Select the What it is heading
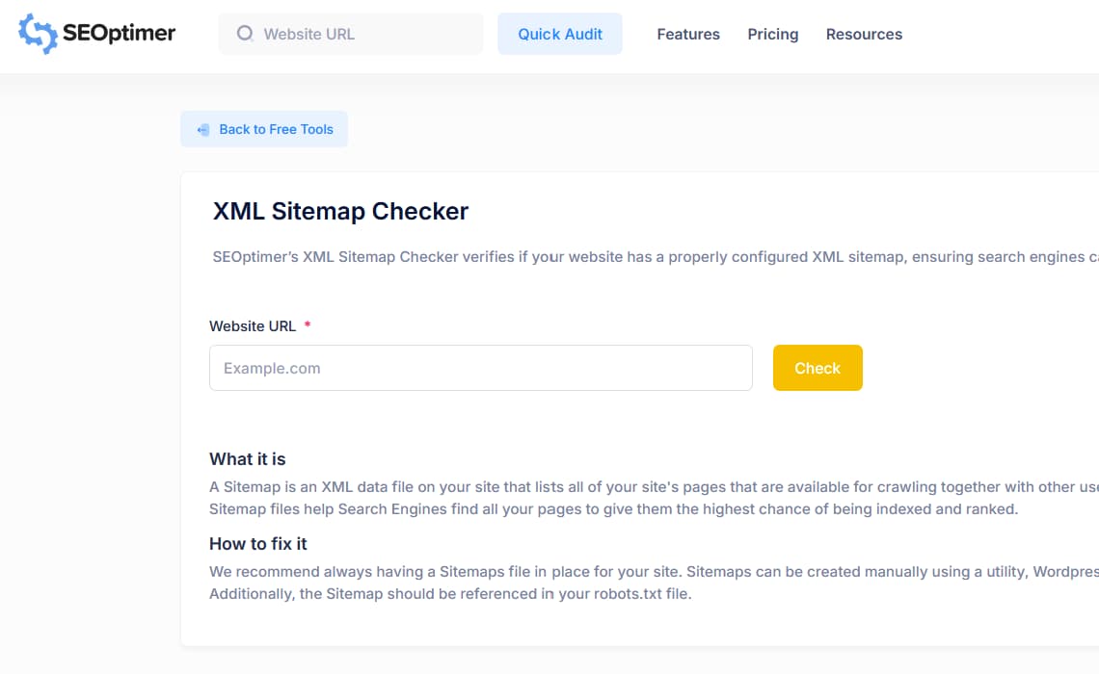The width and height of the screenshot is (1099, 674). click(x=248, y=459)
